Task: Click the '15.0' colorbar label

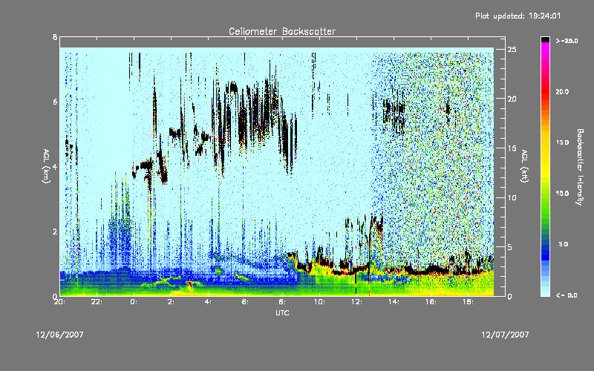Action: tap(562, 142)
